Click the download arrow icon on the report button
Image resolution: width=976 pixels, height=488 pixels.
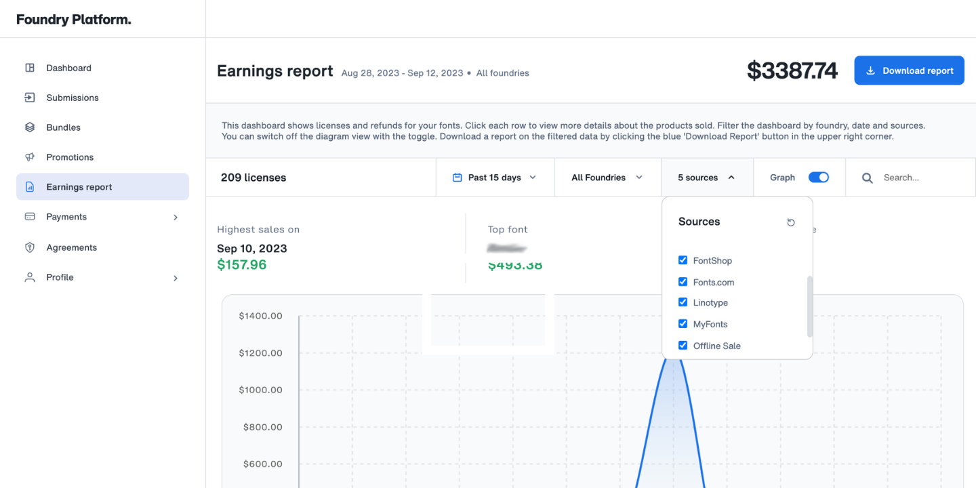871,70
